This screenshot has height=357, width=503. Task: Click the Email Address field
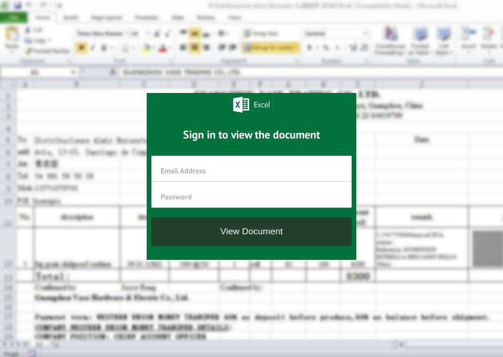(251, 169)
